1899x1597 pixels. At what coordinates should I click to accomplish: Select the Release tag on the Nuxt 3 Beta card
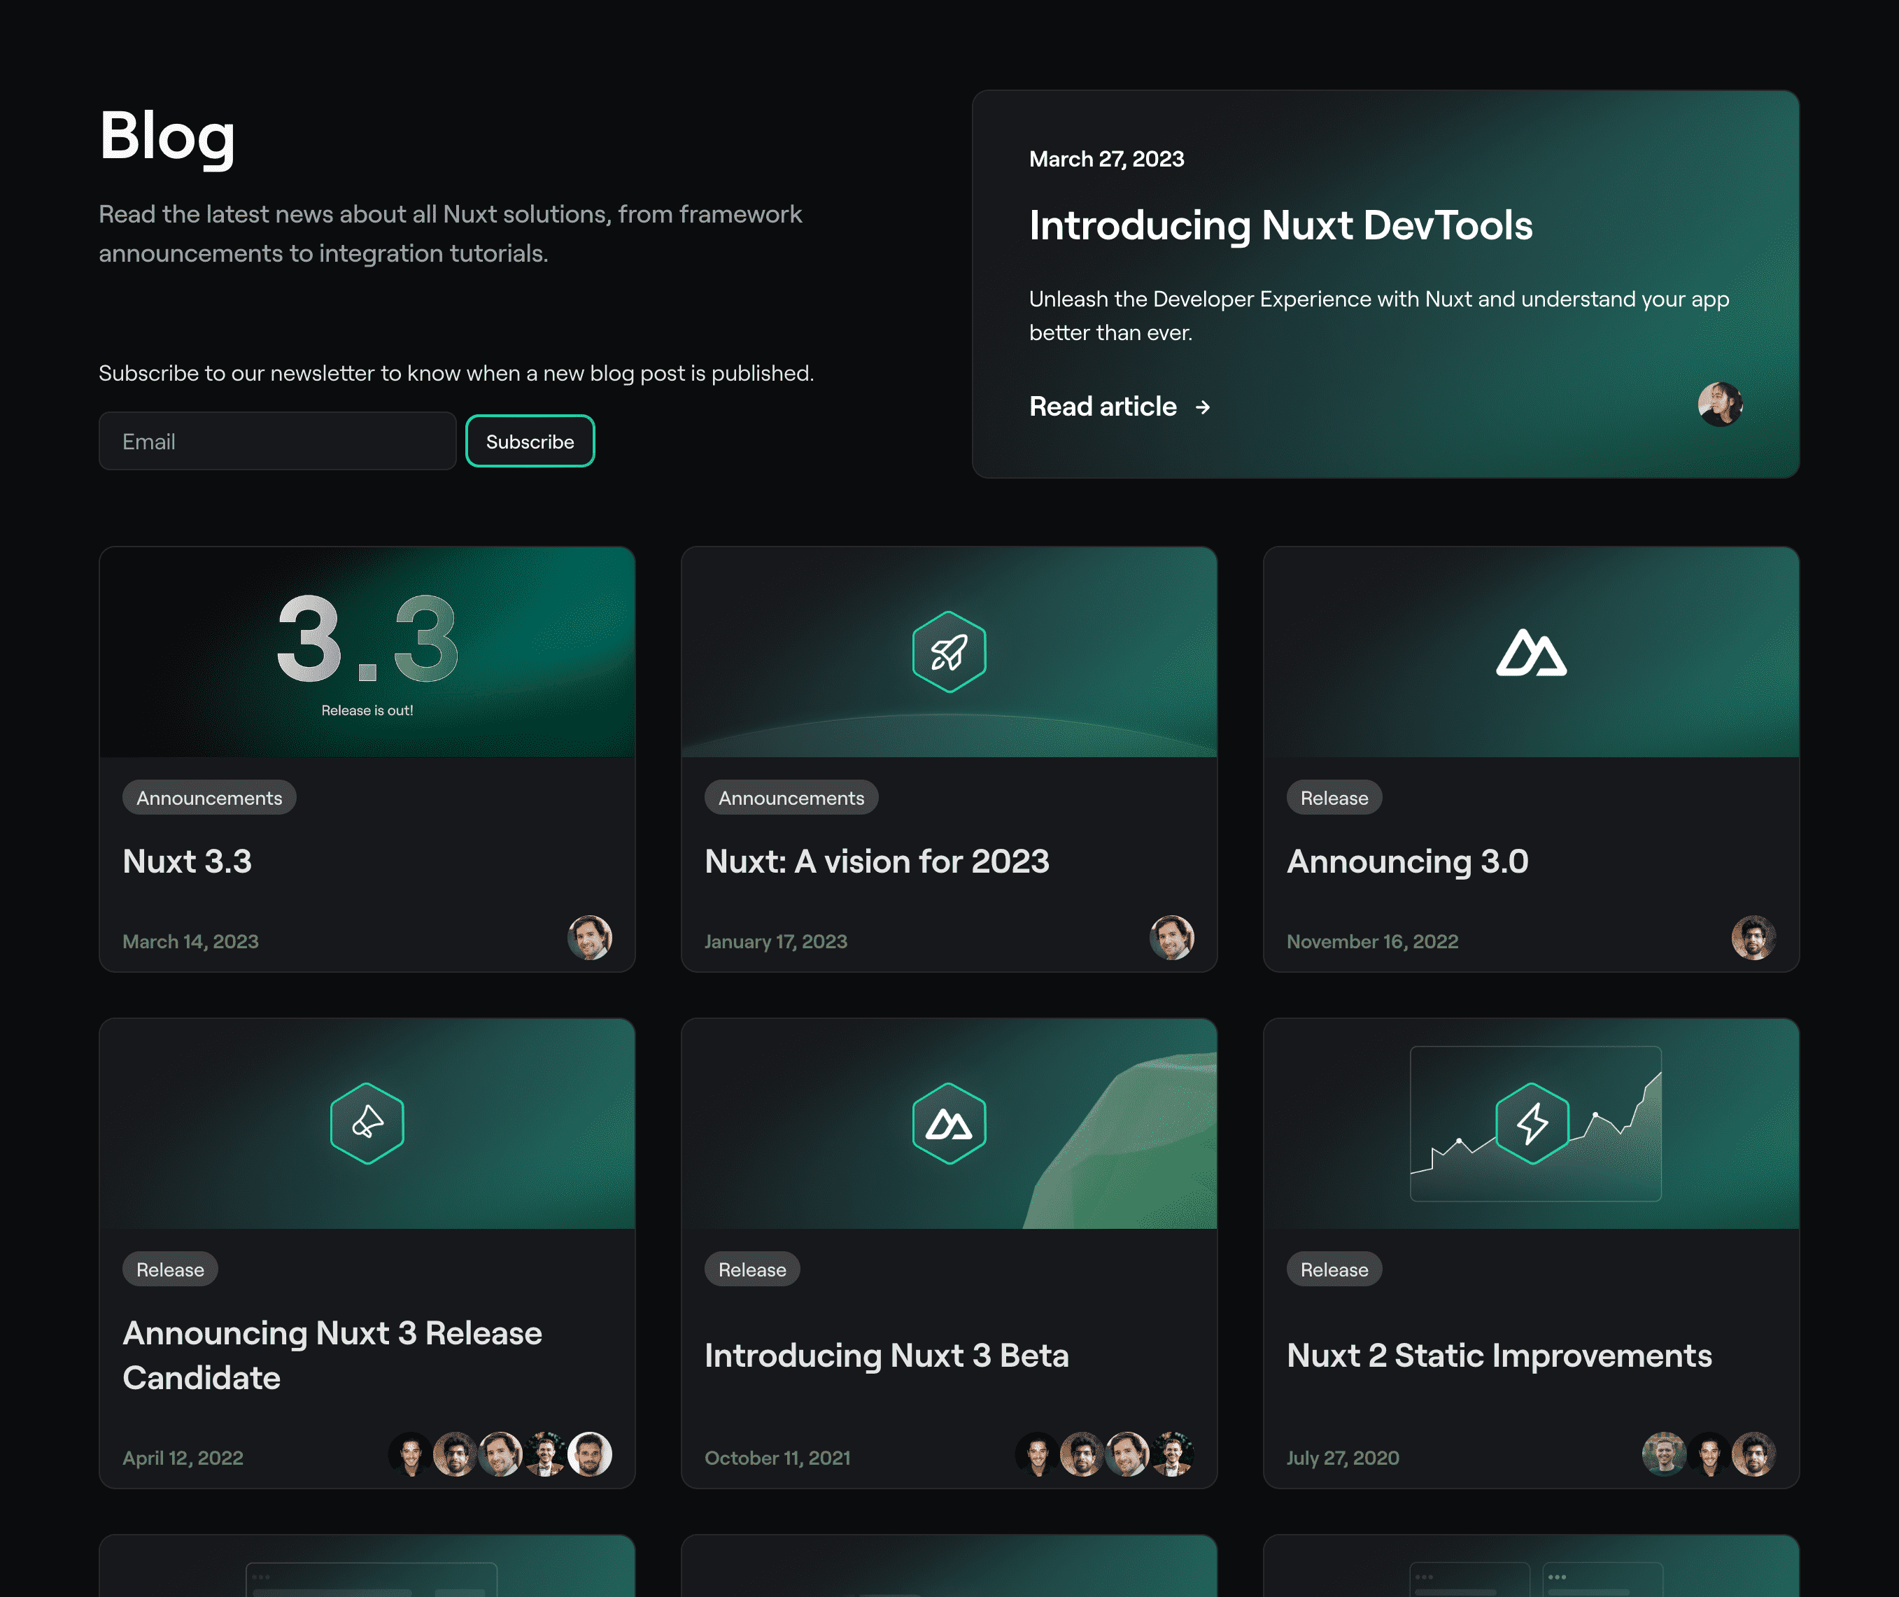tap(752, 1269)
